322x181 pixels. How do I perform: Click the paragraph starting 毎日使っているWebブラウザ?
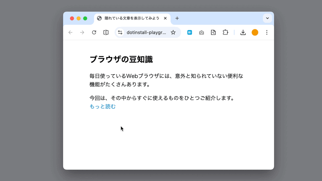166,80
